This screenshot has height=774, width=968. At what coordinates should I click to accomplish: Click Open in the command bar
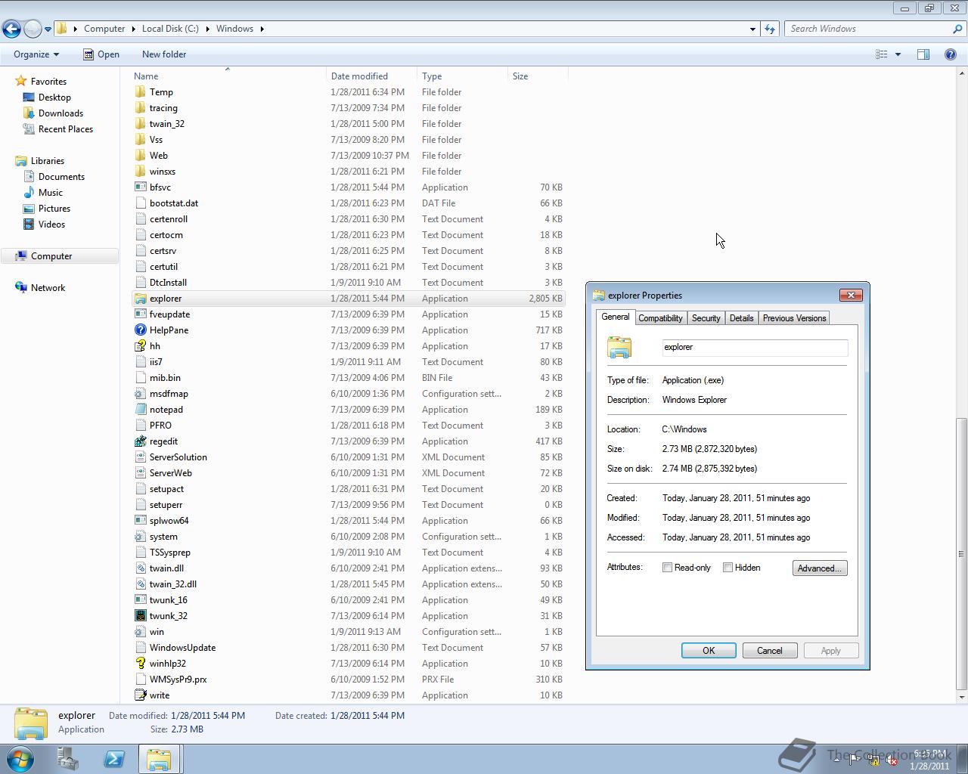point(101,54)
